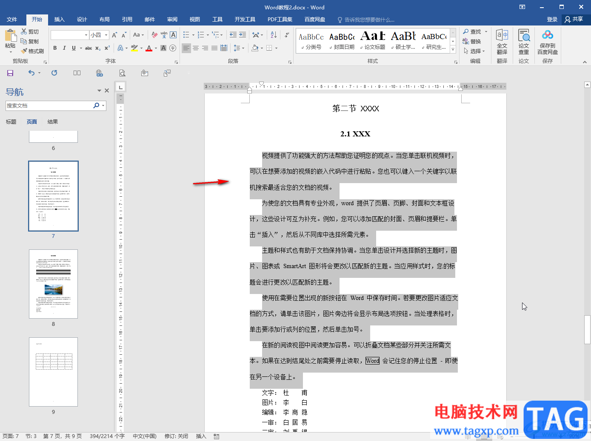Open bullet list style dropdown
The height and width of the screenshot is (441, 591).
(x=193, y=35)
